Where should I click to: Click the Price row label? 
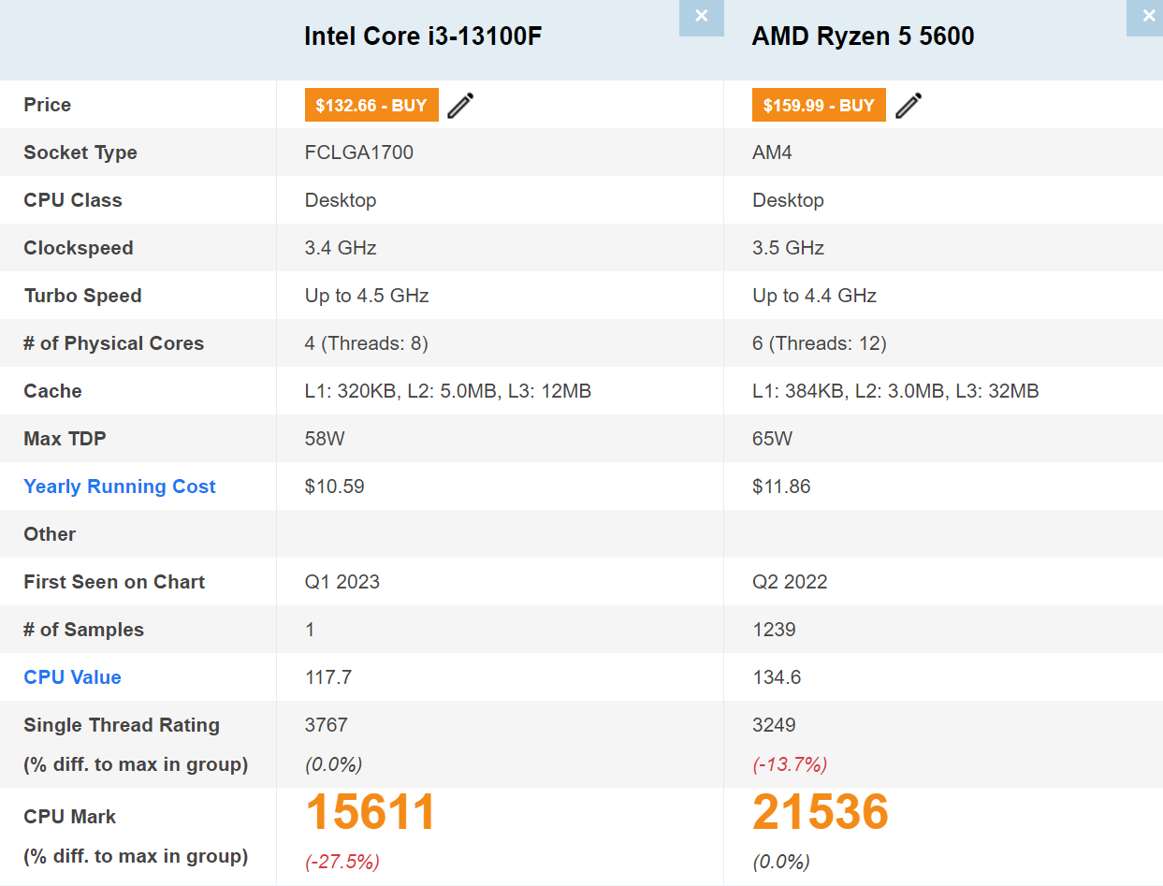[x=48, y=105]
